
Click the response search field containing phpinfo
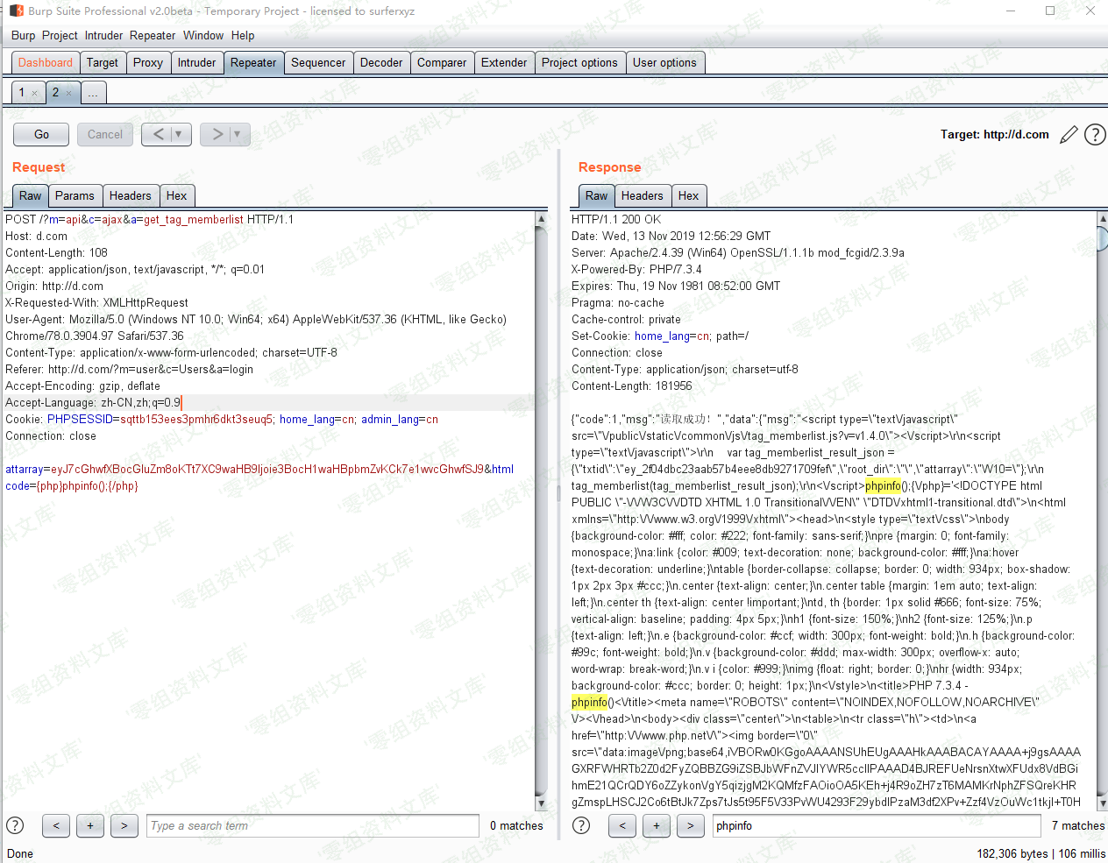pos(877,825)
